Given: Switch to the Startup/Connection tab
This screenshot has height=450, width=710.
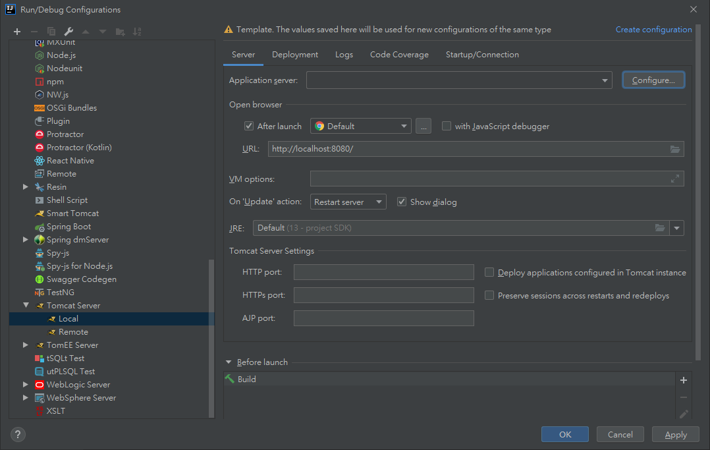Looking at the screenshot, I should tap(482, 55).
